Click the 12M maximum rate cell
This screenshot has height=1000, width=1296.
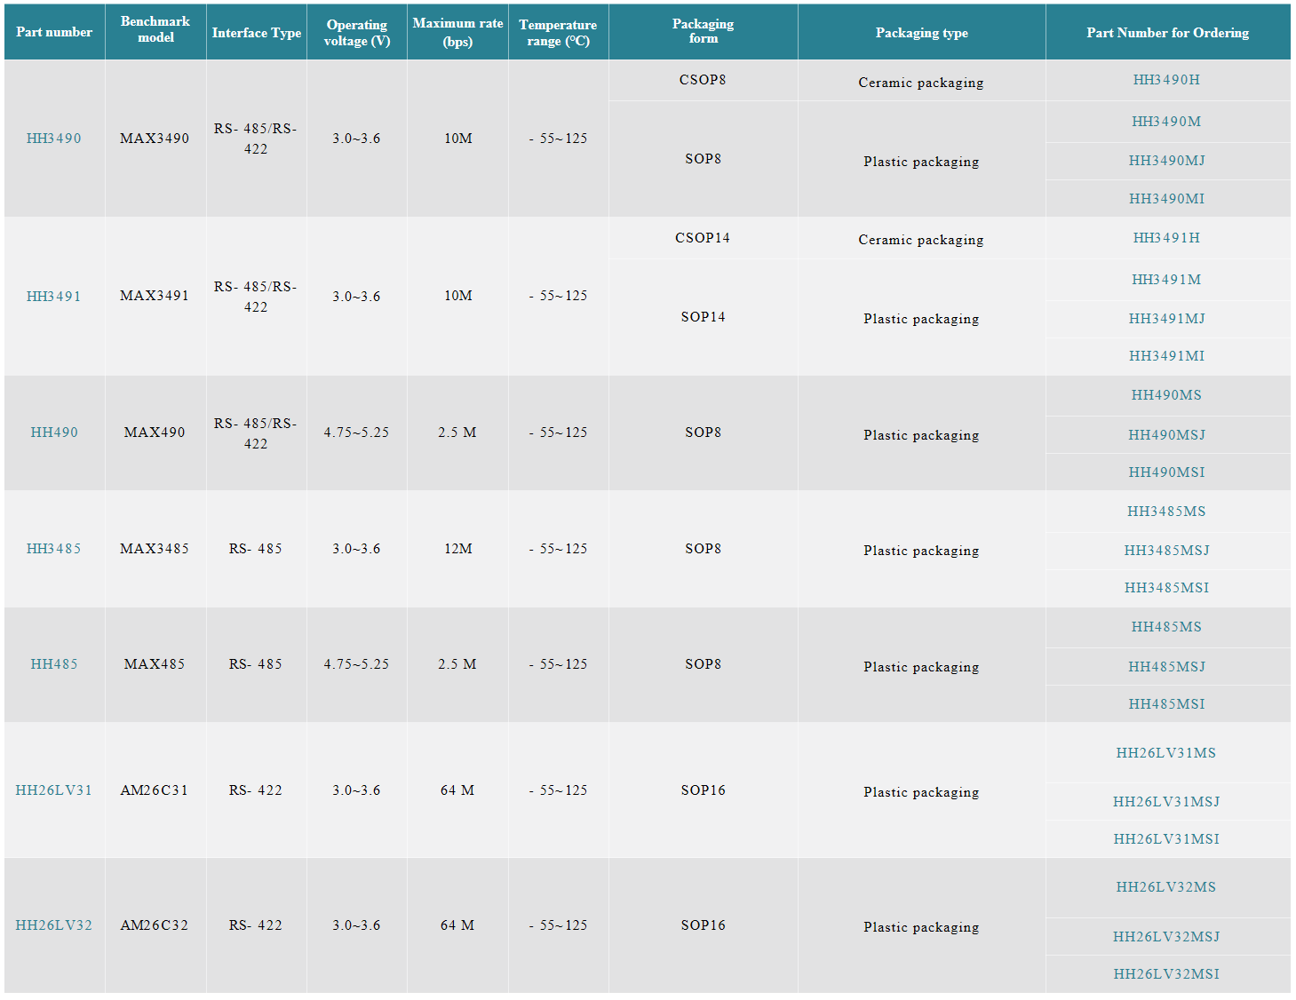[458, 549]
